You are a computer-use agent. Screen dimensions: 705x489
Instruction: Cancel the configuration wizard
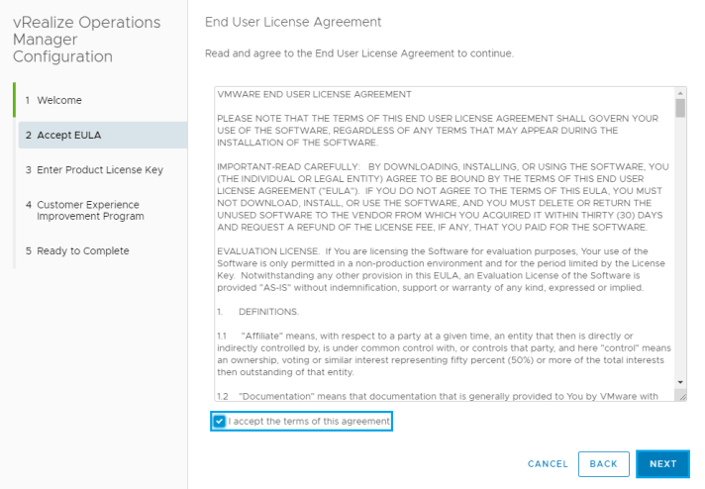pyautogui.click(x=548, y=463)
